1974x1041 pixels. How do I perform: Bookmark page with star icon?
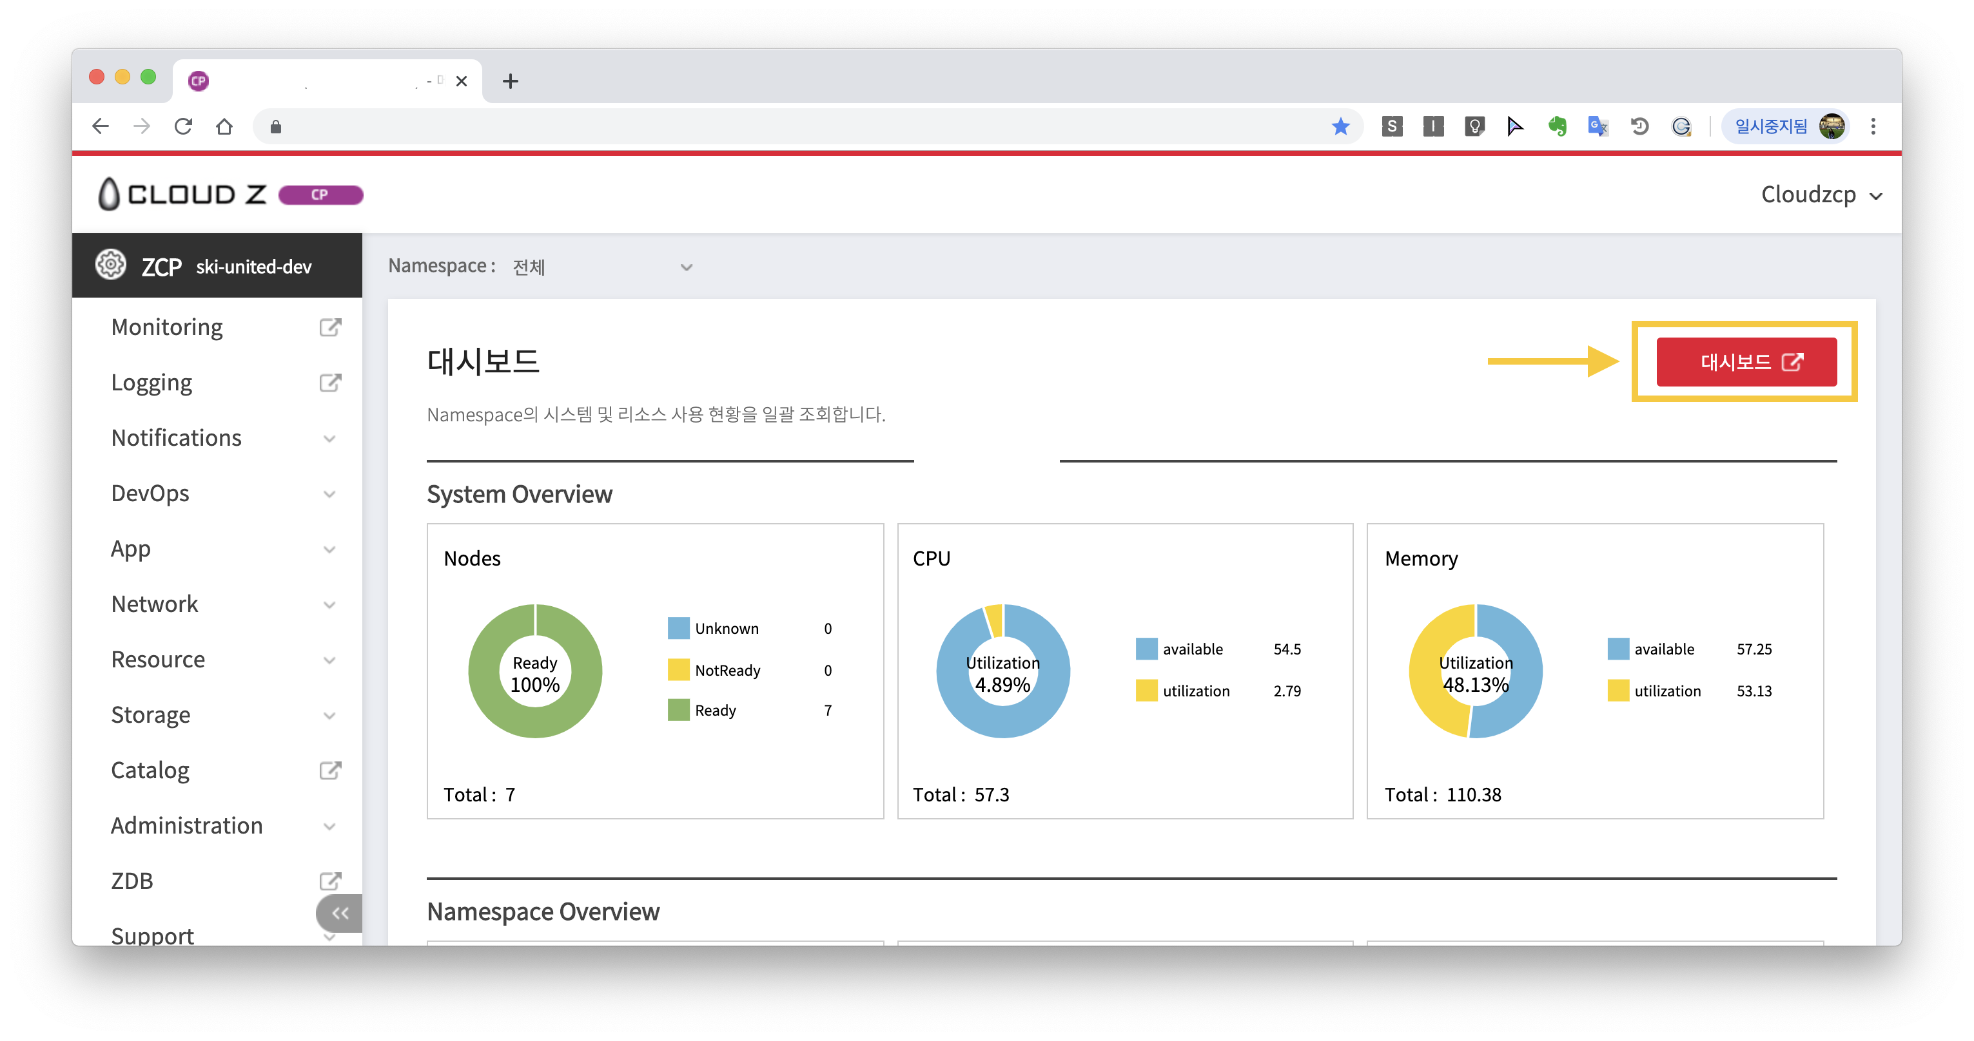point(1340,126)
